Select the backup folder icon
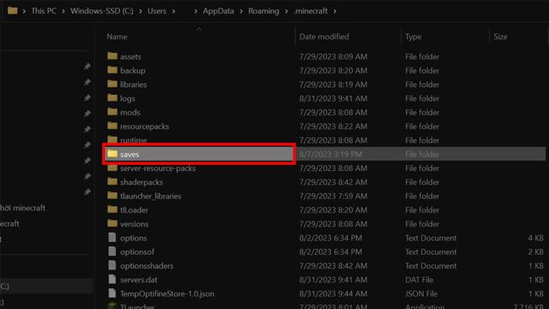Image resolution: width=549 pixels, height=309 pixels. coord(112,70)
